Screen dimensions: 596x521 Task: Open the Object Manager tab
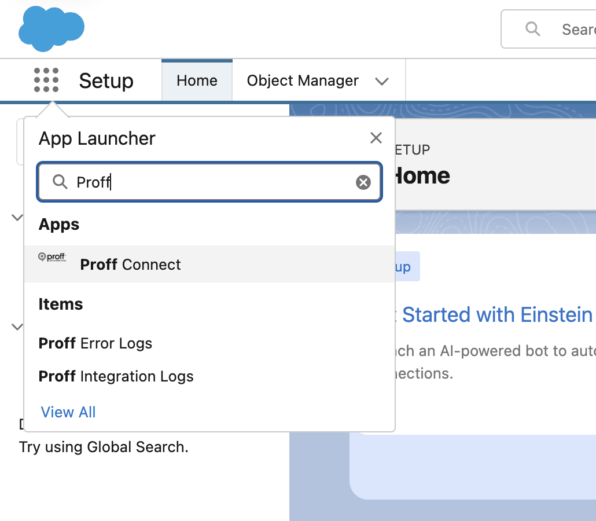click(x=302, y=80)
